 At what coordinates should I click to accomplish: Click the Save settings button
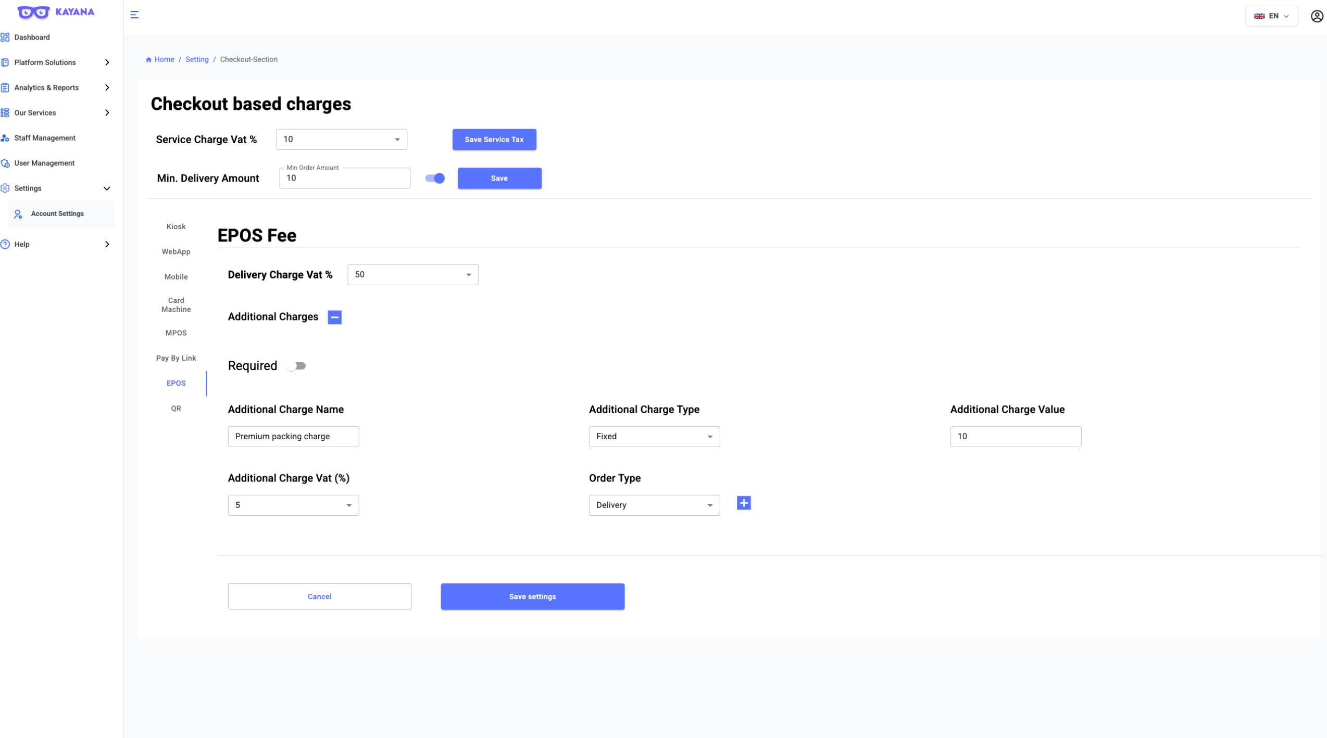[x=532, y=596]
